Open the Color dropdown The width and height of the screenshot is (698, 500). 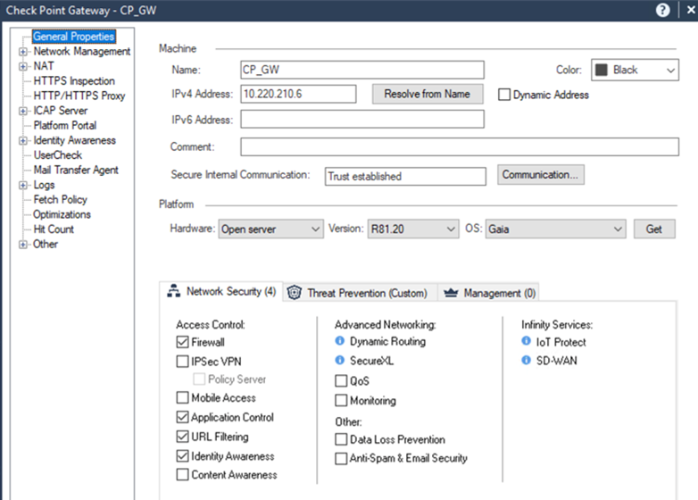pos(635,70)
